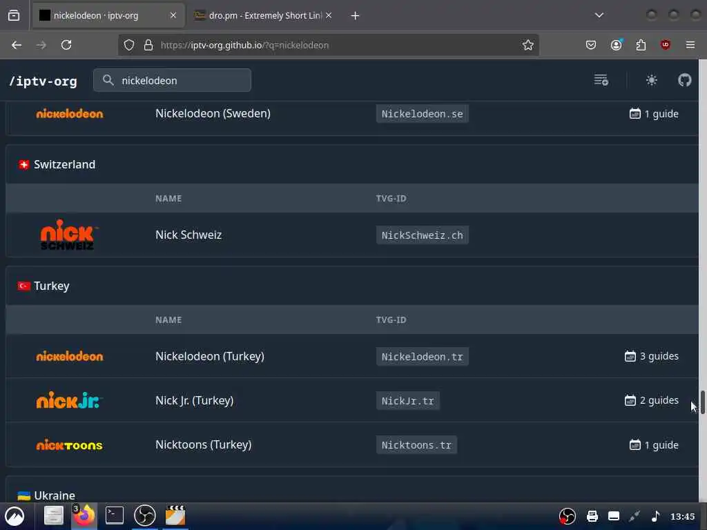The height and width of the screenshot is (530, 707).
Task: Click the Nickelodeon (Turkey) logo
Action: coord(70,357)
